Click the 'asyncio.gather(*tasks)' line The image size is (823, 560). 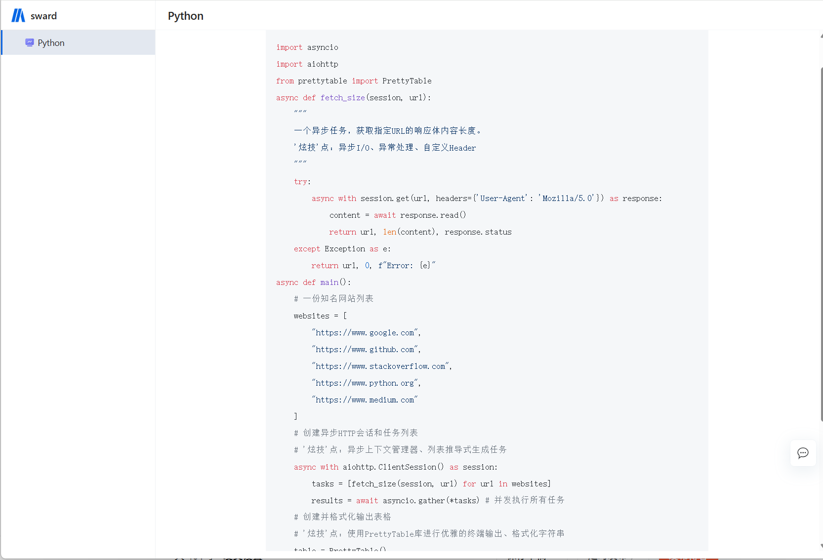[438, 501]
